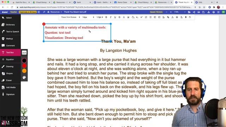Image resolution: width=226 pixels, height=127 pixels.
Task: Toggle strikethrough in text formatting bar
Action: [119, 17]
